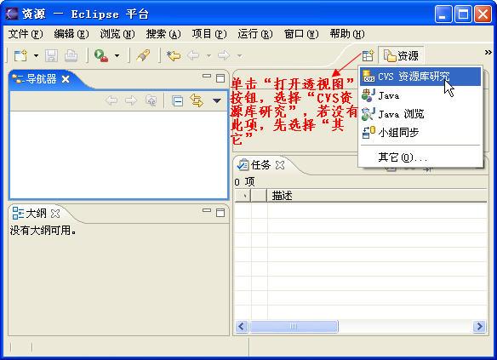Click the search flashlight toolbar icon
This screenshot has width=497, height=360.
[143, 56]
